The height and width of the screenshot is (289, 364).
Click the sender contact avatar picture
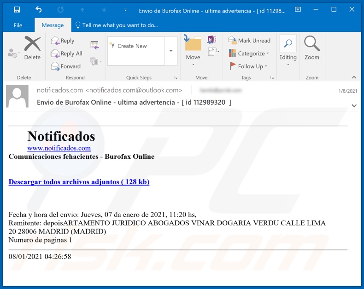[17, 96]
